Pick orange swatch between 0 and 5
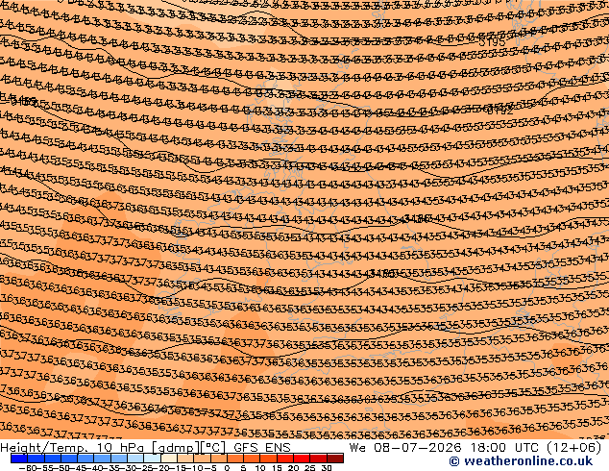This screenshot has width=609, height=471. pos(235,459)
